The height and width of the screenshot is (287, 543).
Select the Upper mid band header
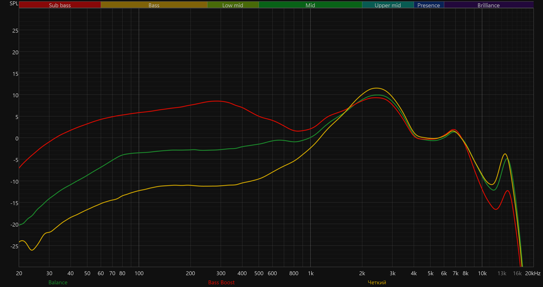coord(388,5)
